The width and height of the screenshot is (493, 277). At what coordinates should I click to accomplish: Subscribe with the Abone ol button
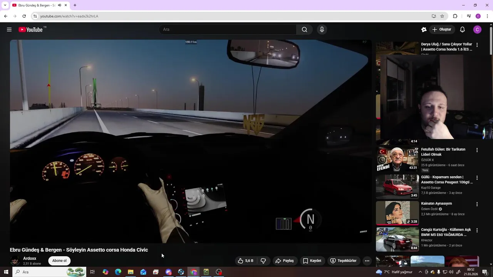(x=59, y=261)
